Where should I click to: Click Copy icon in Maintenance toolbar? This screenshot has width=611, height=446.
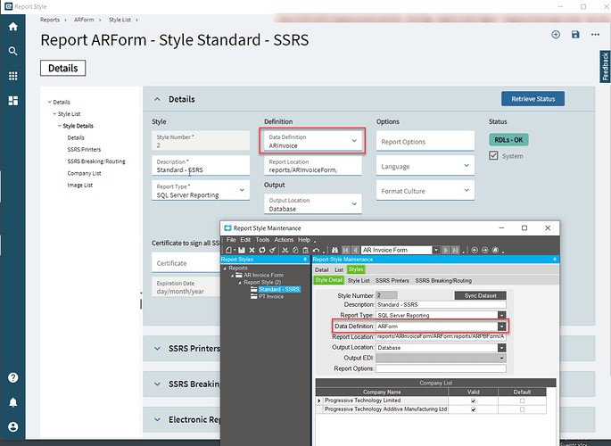[x=295, y=250]
